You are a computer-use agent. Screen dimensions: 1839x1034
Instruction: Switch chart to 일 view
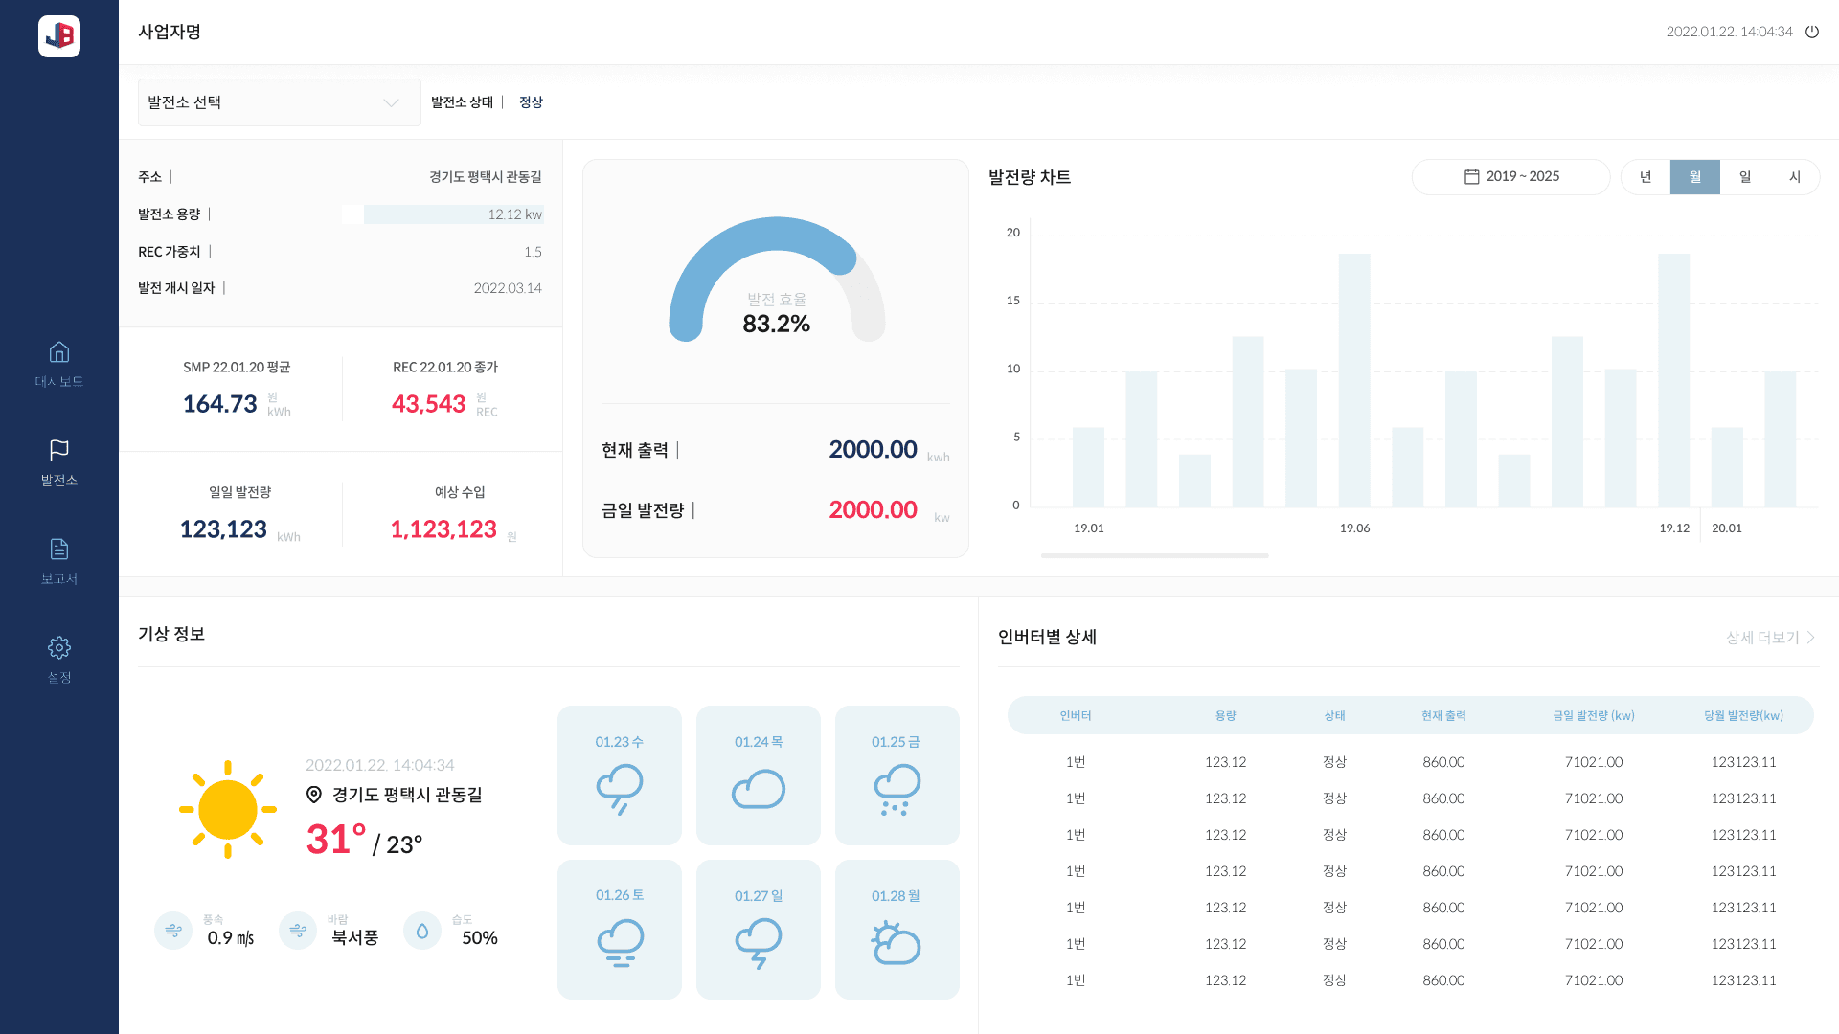(x=1745, y=177)
